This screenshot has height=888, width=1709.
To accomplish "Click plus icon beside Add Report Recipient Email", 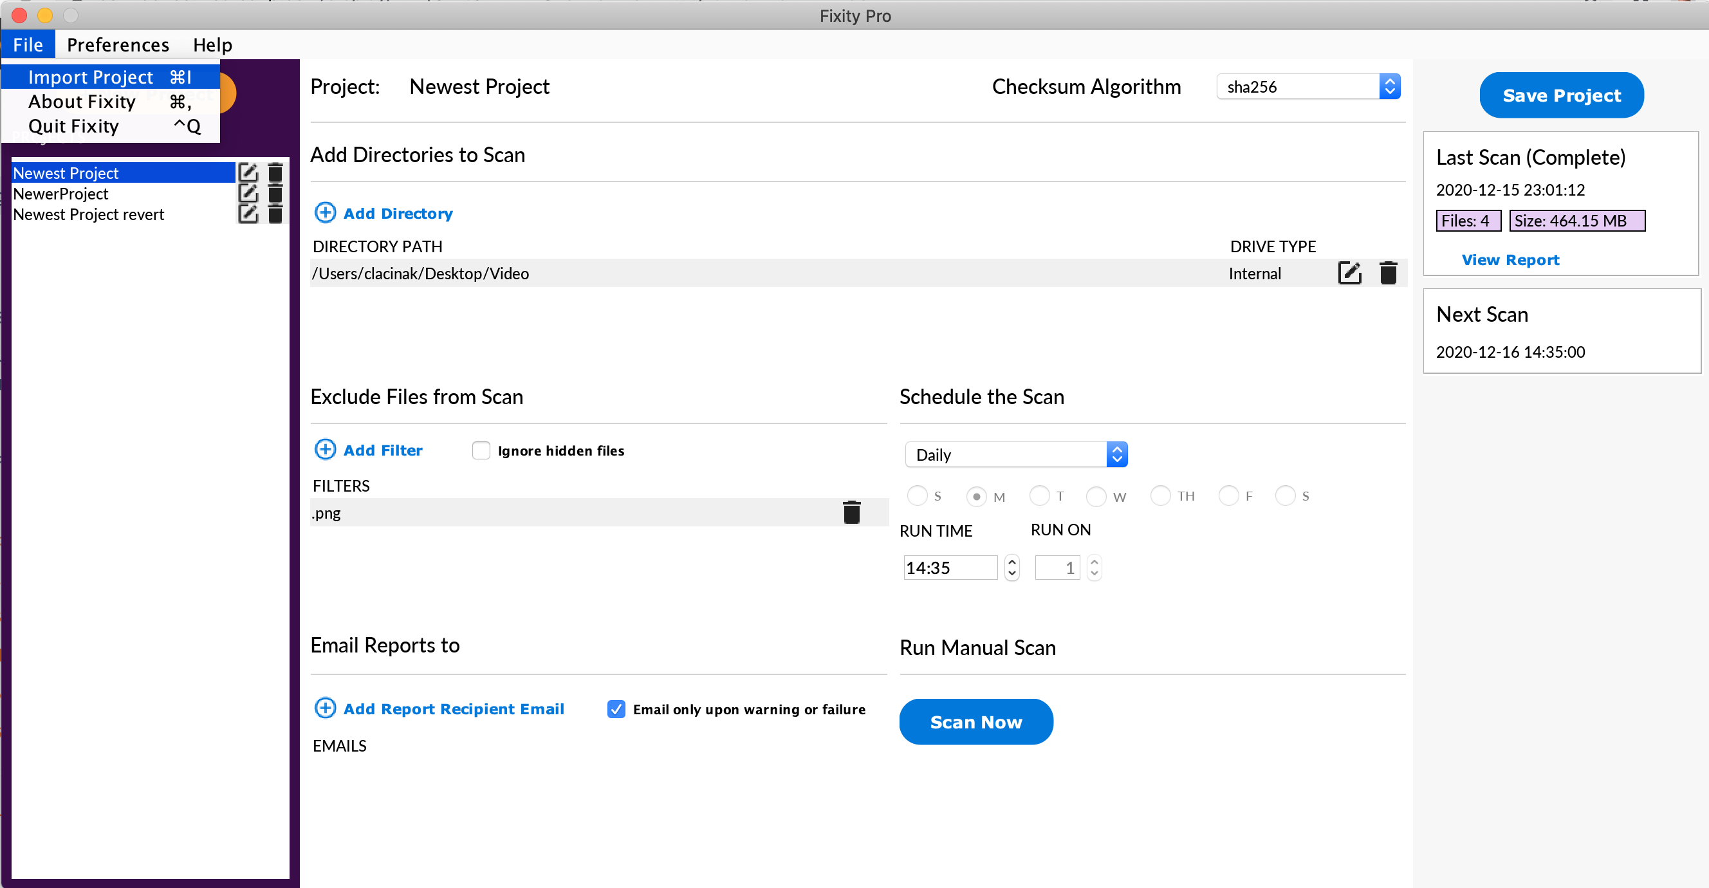I will 325,708.
